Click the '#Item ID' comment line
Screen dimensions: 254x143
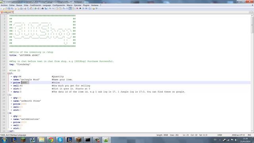pyautogui.click(x=15, y=71)
